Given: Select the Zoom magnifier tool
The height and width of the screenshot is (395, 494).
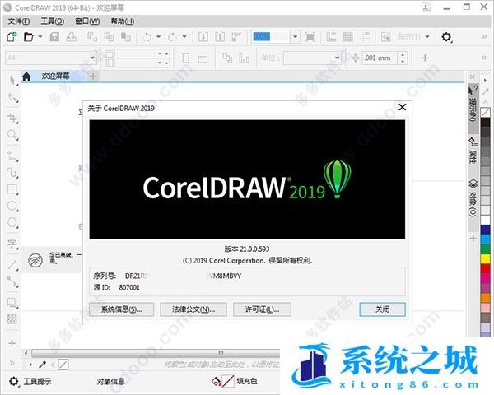Looking at the screenshot, I should click(x=12, y=135).
